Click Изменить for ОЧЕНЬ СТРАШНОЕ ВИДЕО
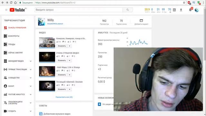This screenshot has width=206, height=116. click(x=62, y=61)
